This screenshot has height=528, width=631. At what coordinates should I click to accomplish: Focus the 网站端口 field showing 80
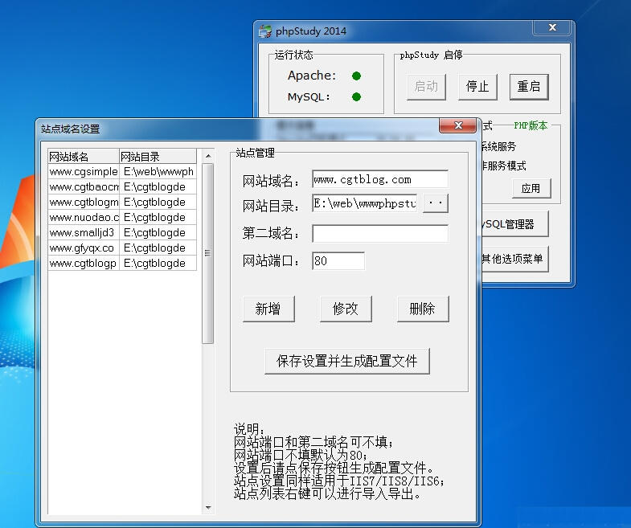(338, 260)
